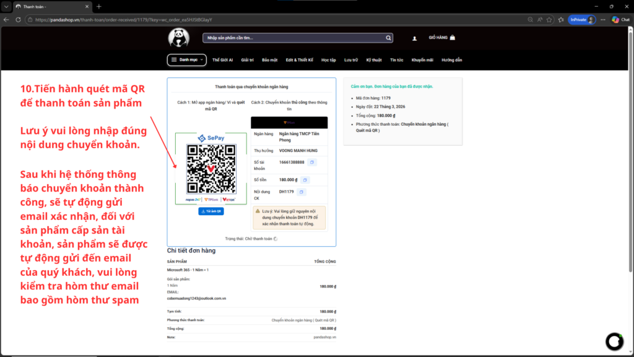The width and height of the screenshot is (634, 357).
Task: Open the tab list chevron in the title bar
Action: [x=7, y=6]
